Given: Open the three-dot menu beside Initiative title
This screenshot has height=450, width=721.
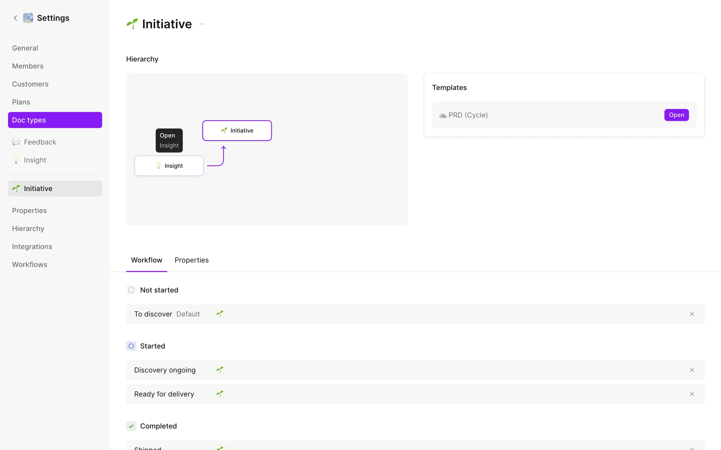Looking at the screenshot, I should pos(202,24).
